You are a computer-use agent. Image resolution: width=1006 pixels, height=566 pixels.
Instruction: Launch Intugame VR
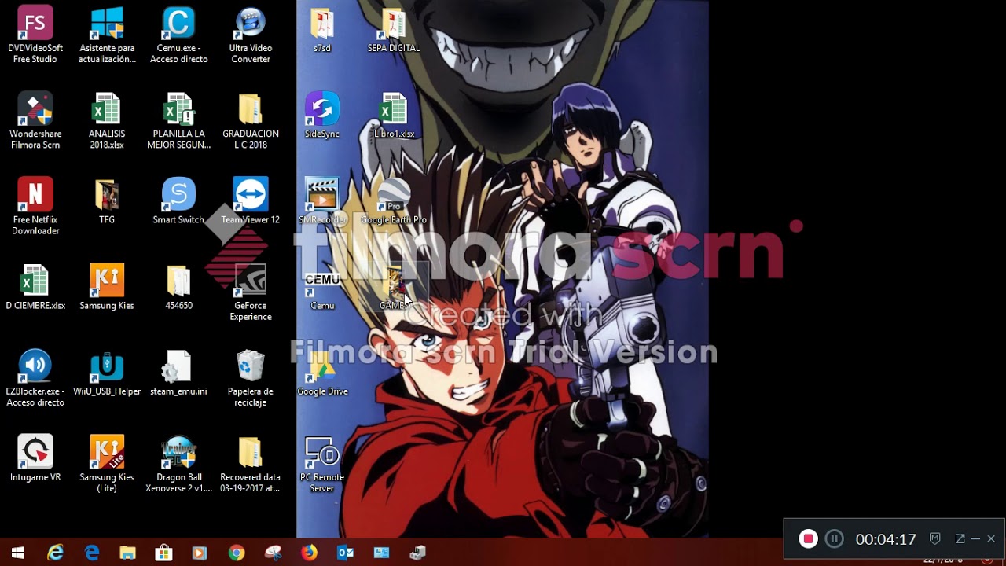tap(35, 458)
